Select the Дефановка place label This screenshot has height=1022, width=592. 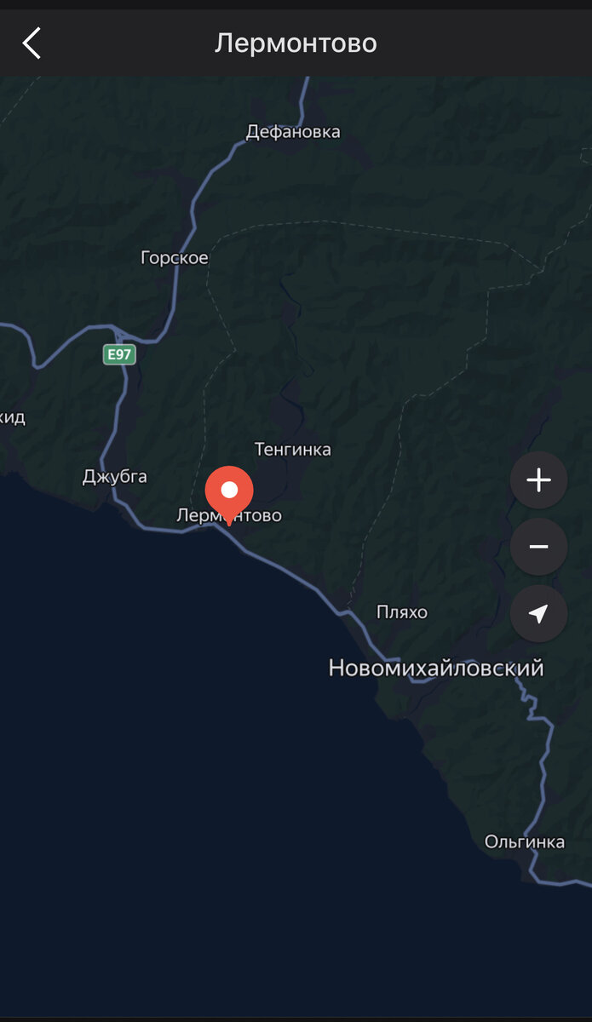pos(293,131)
